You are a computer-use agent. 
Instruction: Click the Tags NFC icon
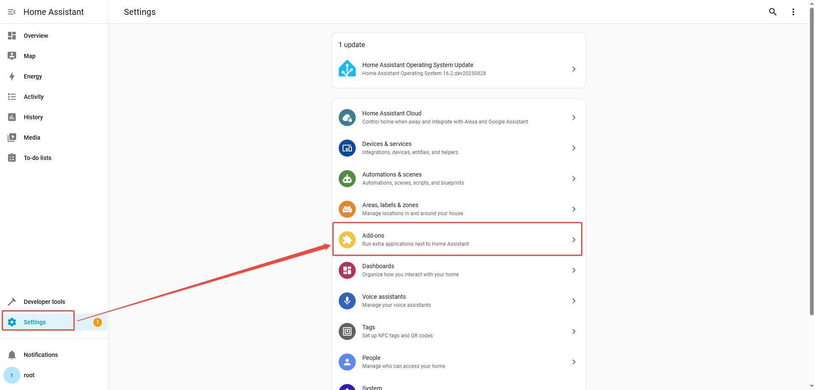(x=347, y=331)
